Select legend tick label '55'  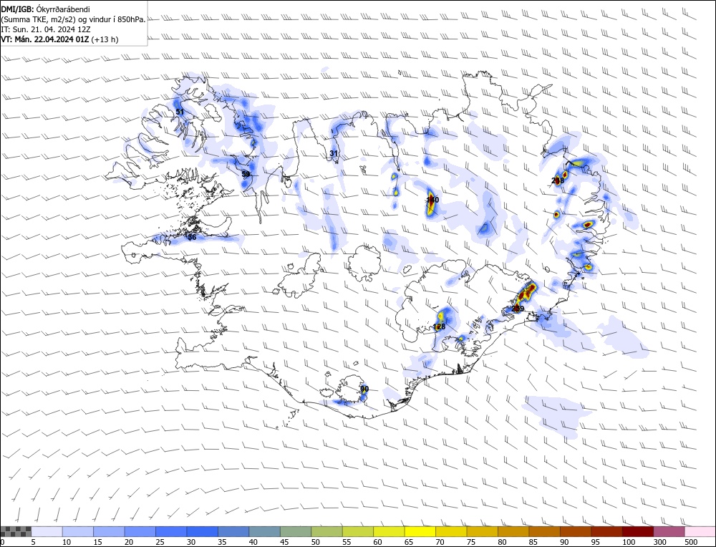point(346,542)
